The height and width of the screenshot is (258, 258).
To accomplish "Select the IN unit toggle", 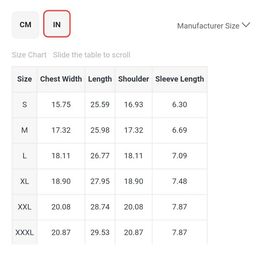I will (57, 25).
